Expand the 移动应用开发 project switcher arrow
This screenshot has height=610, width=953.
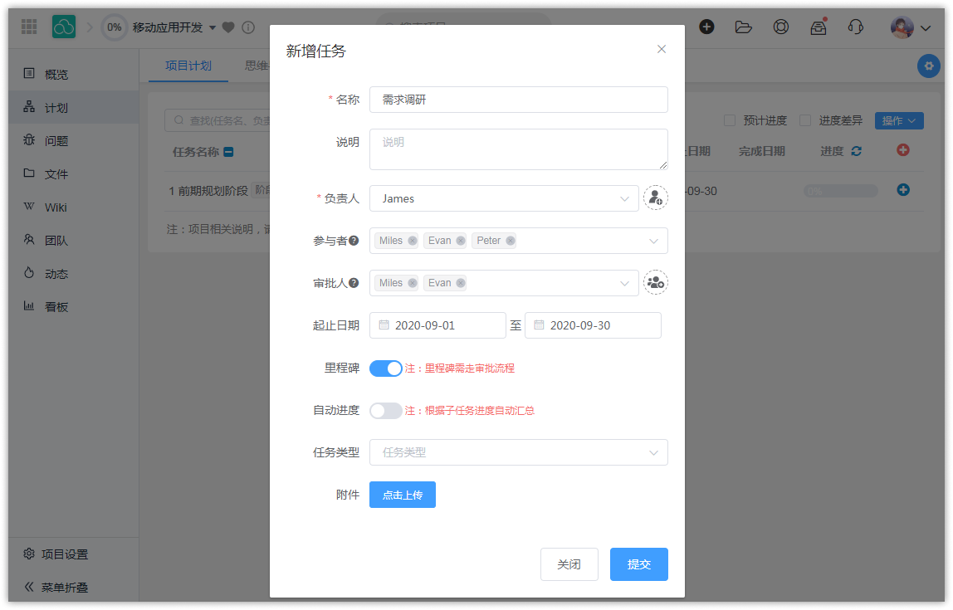(x=213, y=28)
